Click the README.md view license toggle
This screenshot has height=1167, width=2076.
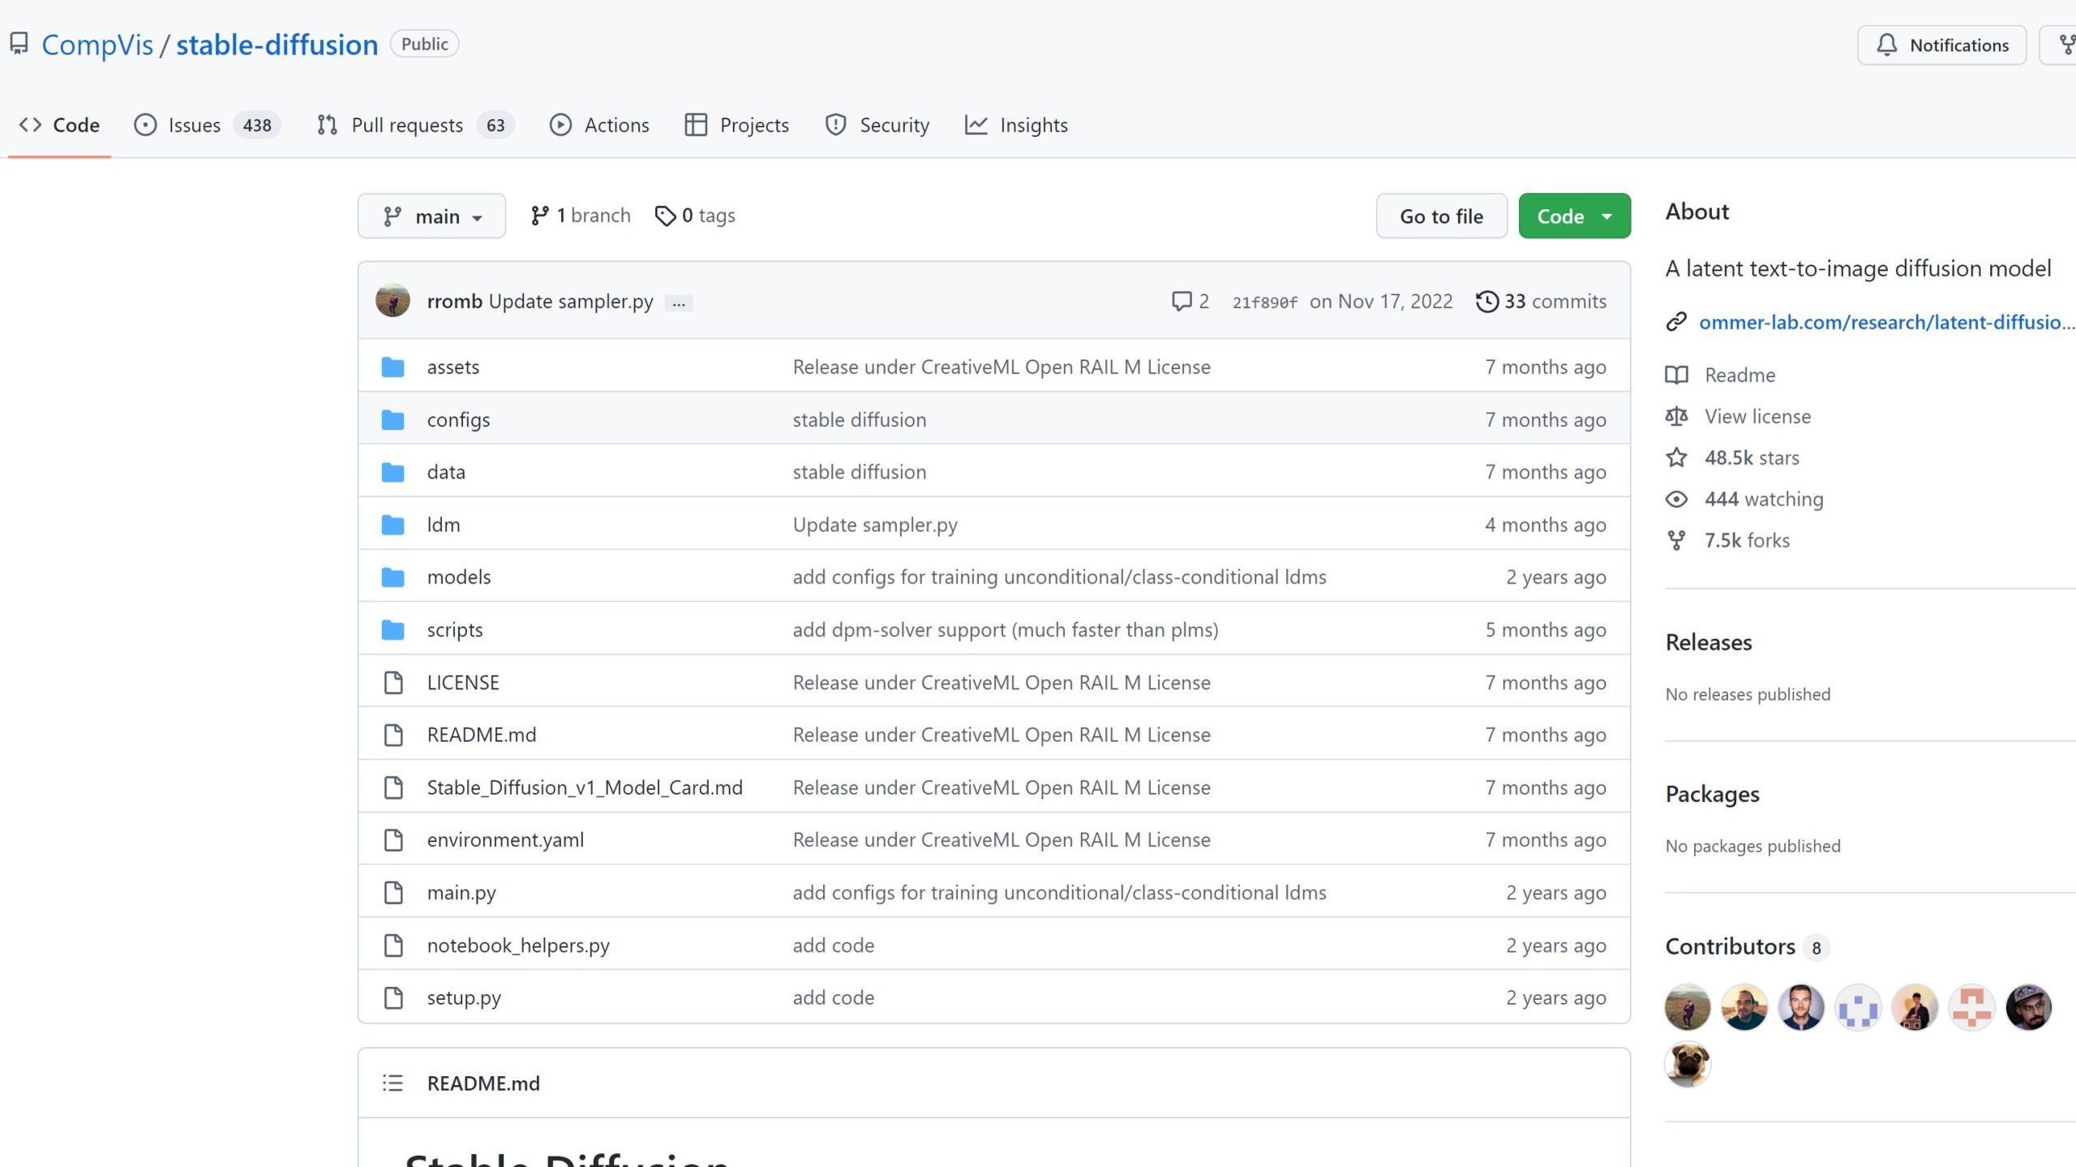tap(1756, 415)
